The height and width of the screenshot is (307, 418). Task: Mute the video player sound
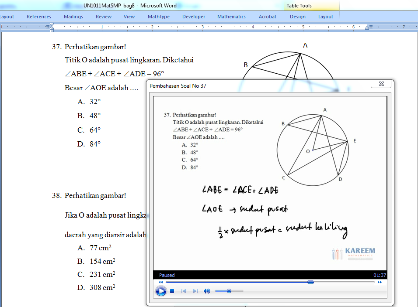(x=207, y=291)
